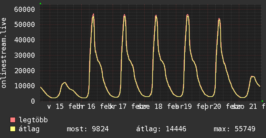
Task: Click the small peak near 21 febr
Action: click(x=252, y=76)
